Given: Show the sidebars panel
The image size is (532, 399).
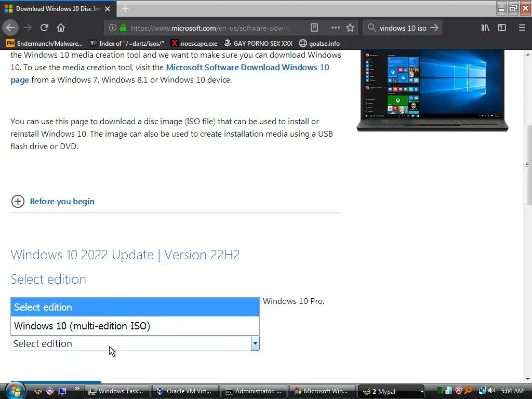Looking at the screenshot, I should point(502,28).
